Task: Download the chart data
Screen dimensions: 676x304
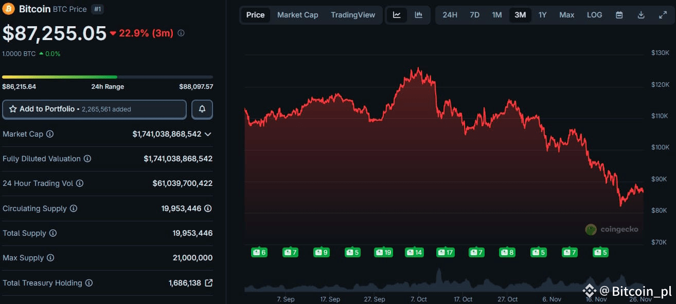Action: tap(641, 15)
